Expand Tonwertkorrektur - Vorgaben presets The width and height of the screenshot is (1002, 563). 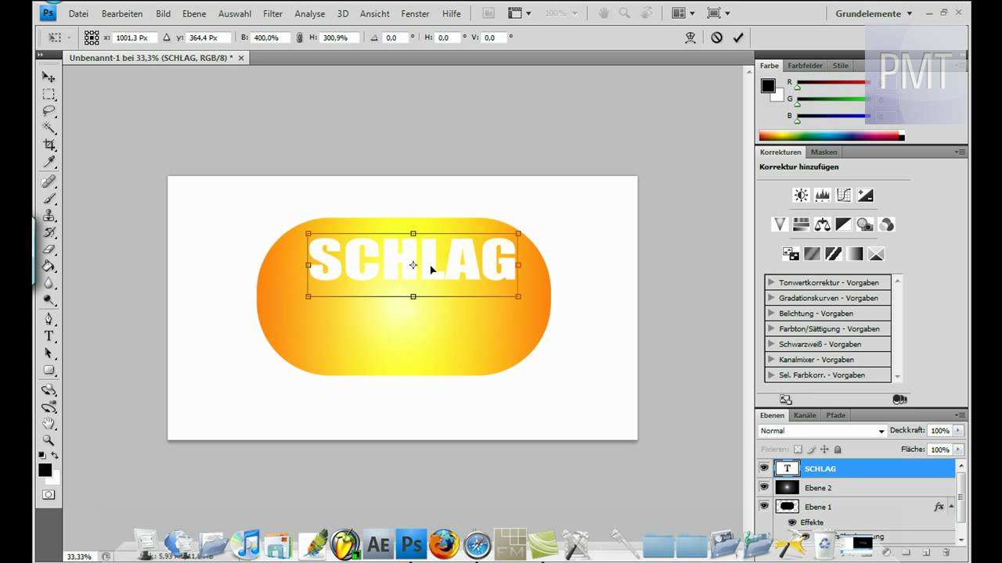[x=771, y=282]
